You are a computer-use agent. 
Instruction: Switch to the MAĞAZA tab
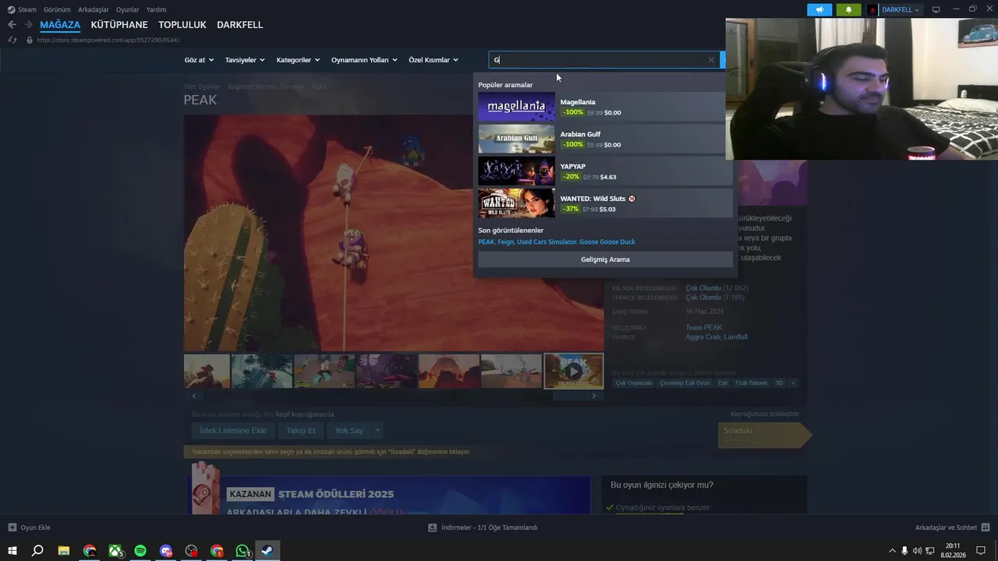click(60, 25)
